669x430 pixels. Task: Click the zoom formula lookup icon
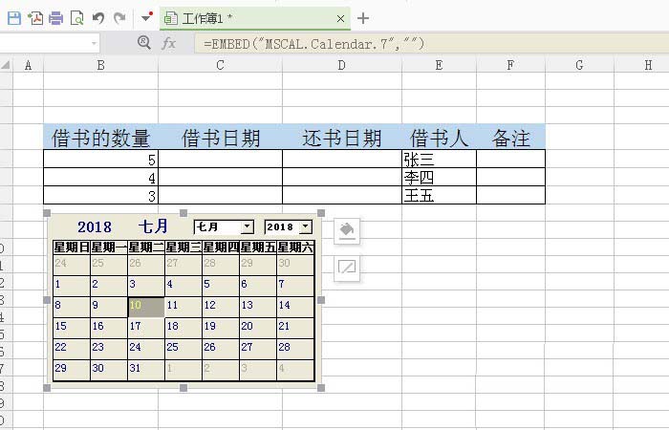[x=143, y=42]
